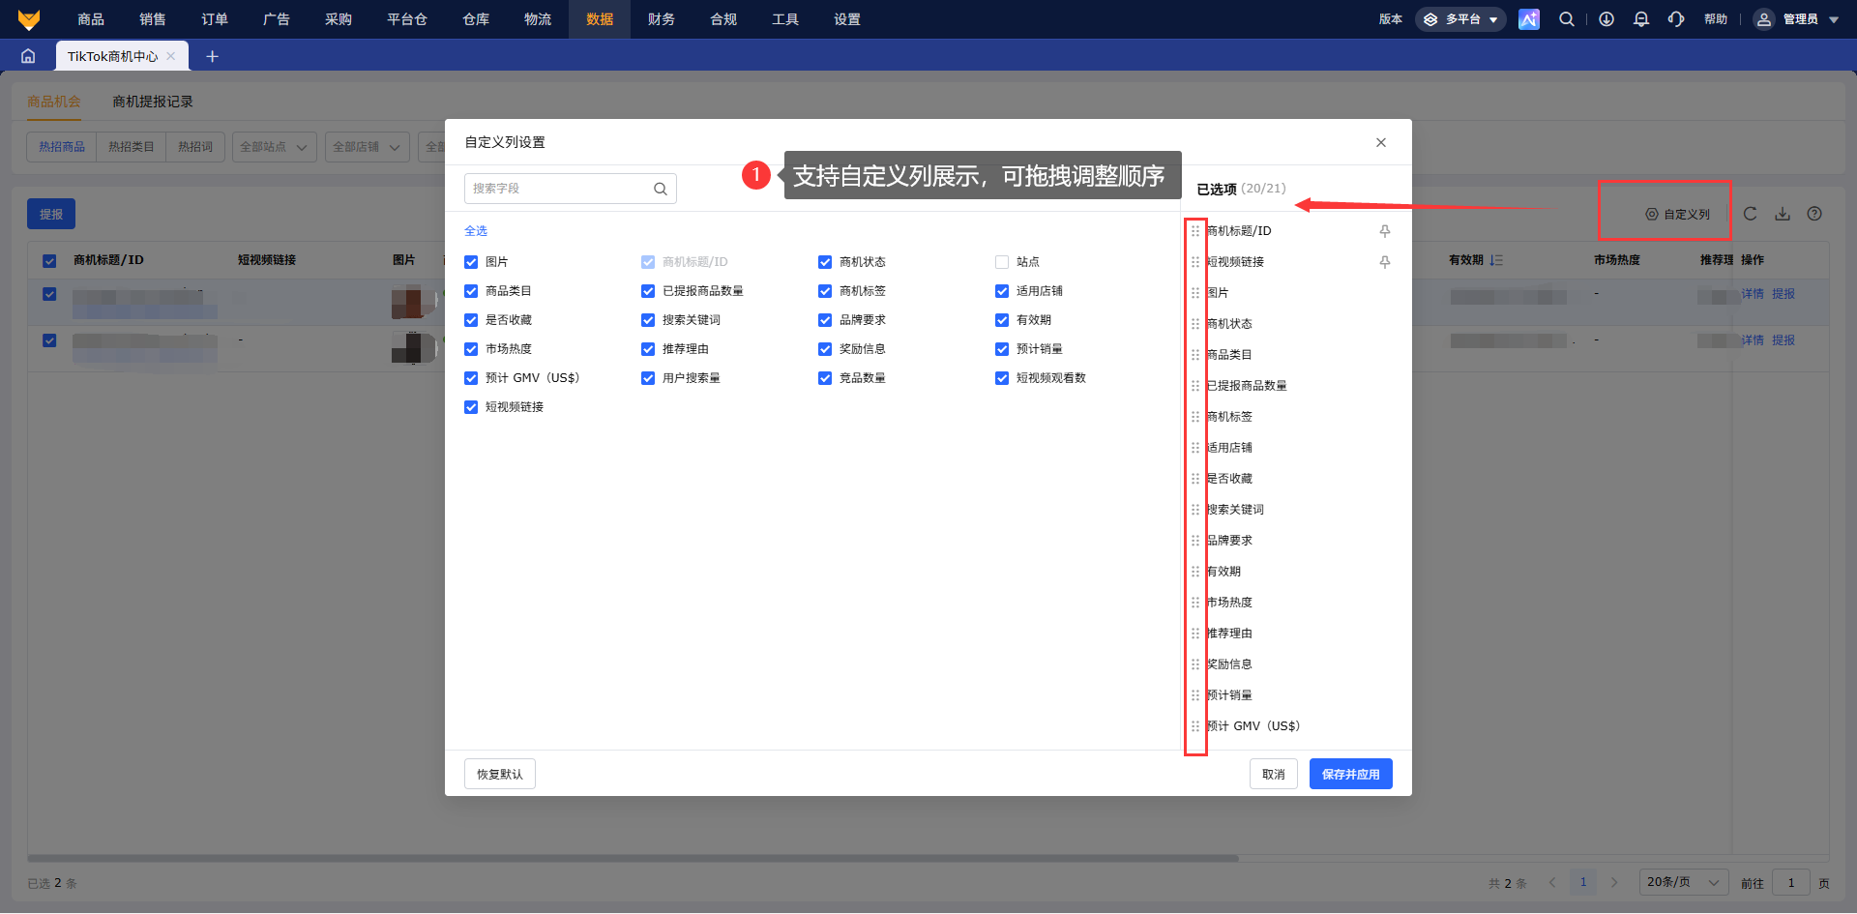Open the 商品 top menu
This screenshot has width=1857, height=914.
[x=91, y=19]
